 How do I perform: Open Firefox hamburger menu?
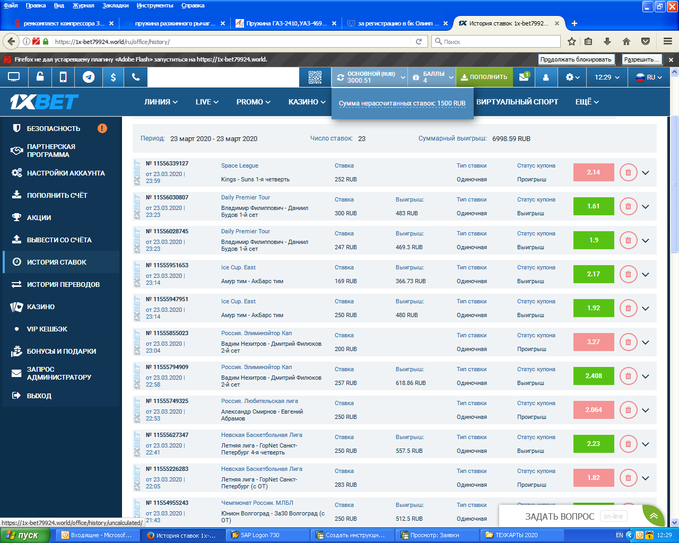pyautogui.click(x=668, y=41)
